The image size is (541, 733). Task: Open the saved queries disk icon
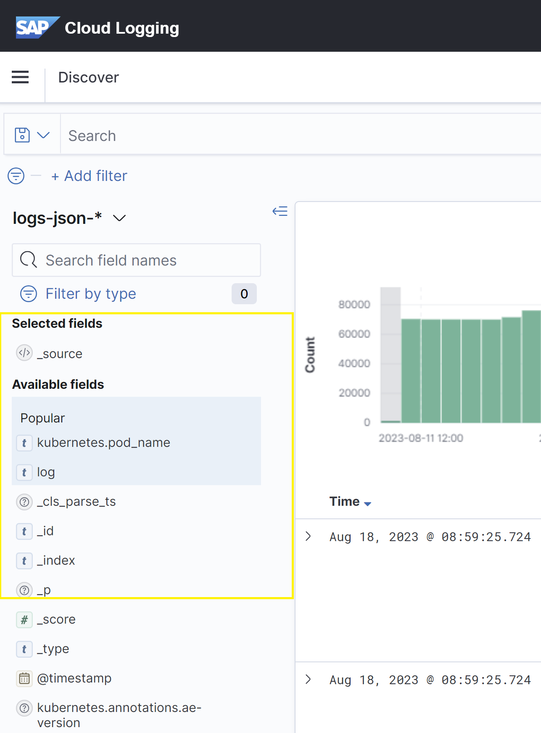point(22,135)
